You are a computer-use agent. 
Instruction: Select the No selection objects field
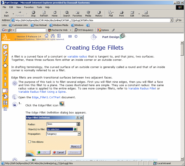[60, 129]
